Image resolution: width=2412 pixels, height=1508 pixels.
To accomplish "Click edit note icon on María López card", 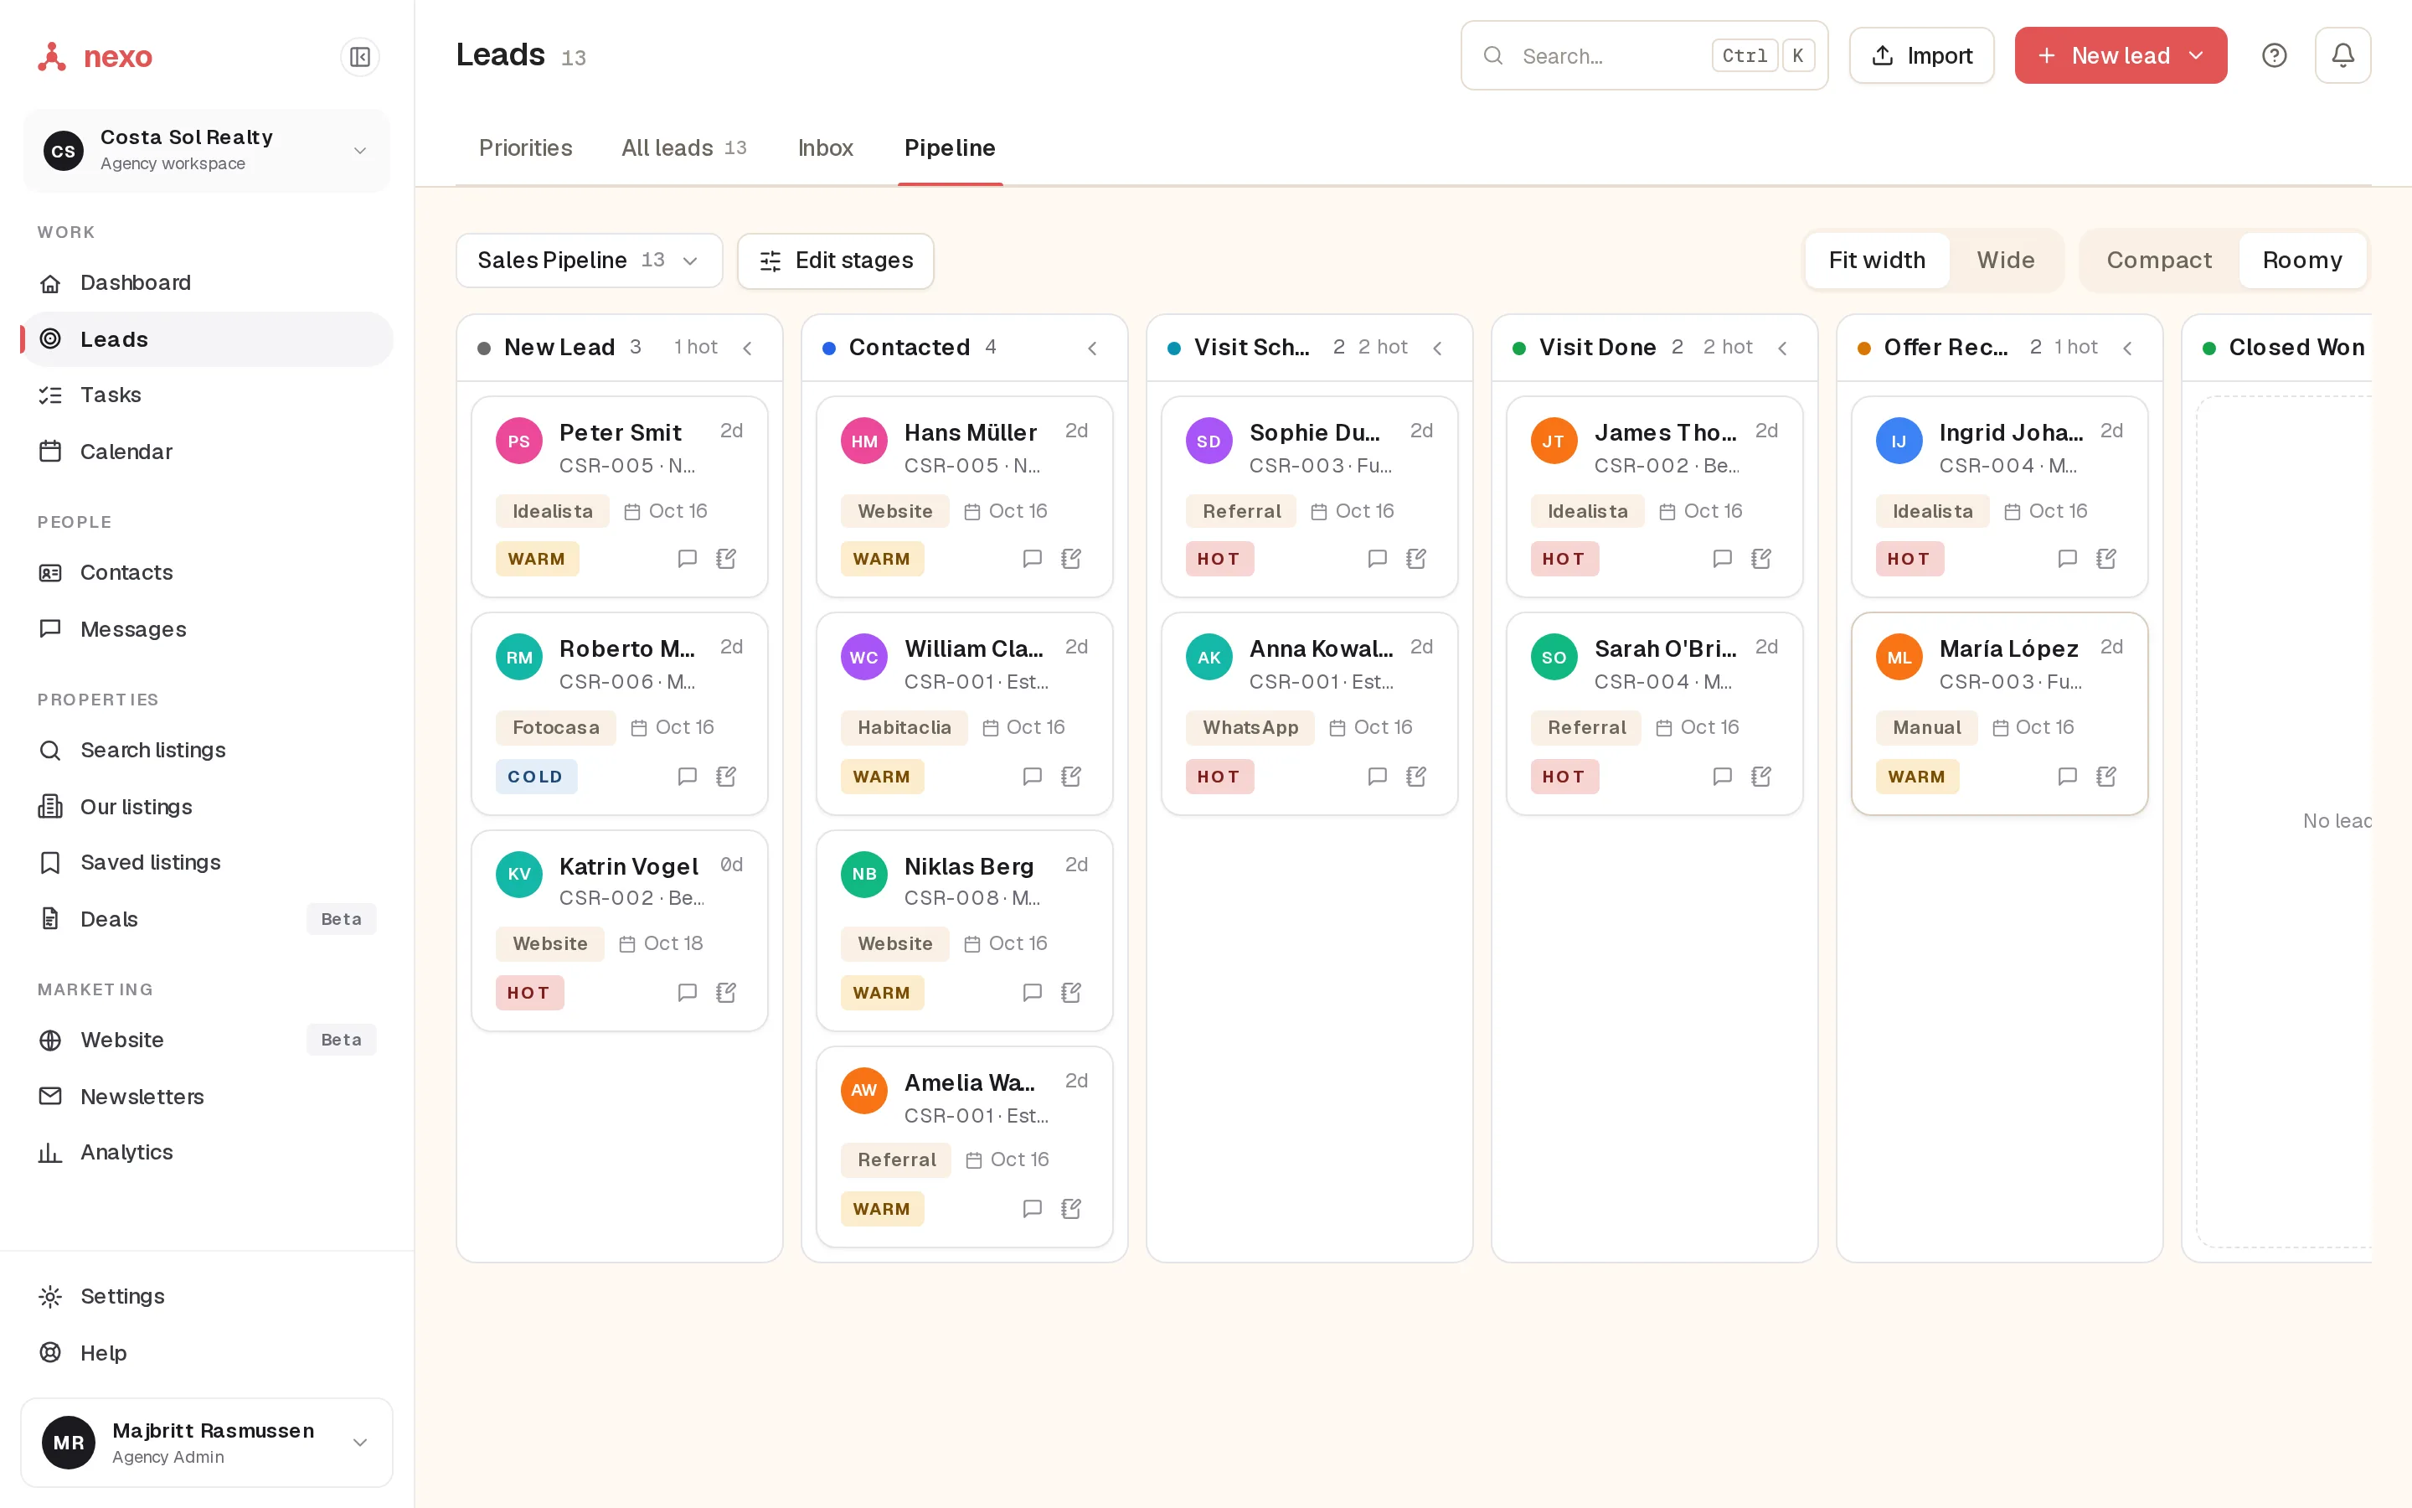I will [x=2106, y=776].
